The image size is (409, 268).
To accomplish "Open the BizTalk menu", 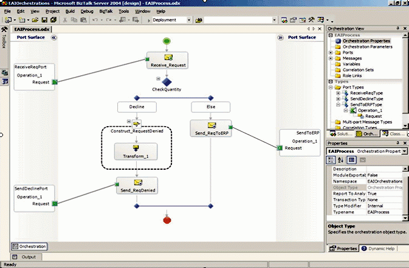I will point(106,11).
